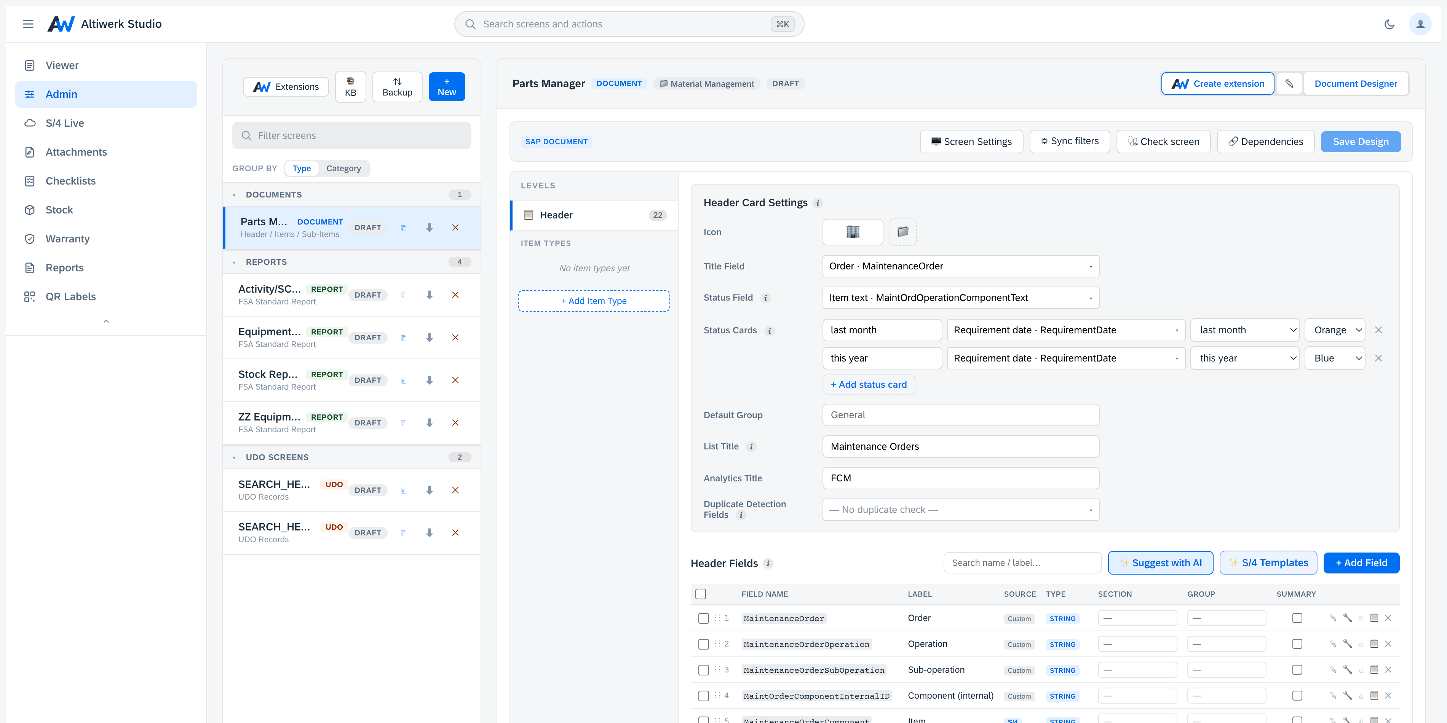Image resolution: width=1447 pixels, height=723 pixels.
Task: Go to Warranty section
Action: 106,239
